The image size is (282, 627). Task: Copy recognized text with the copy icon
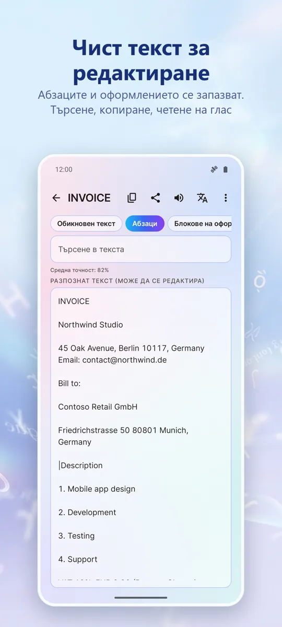click(132, 198)
